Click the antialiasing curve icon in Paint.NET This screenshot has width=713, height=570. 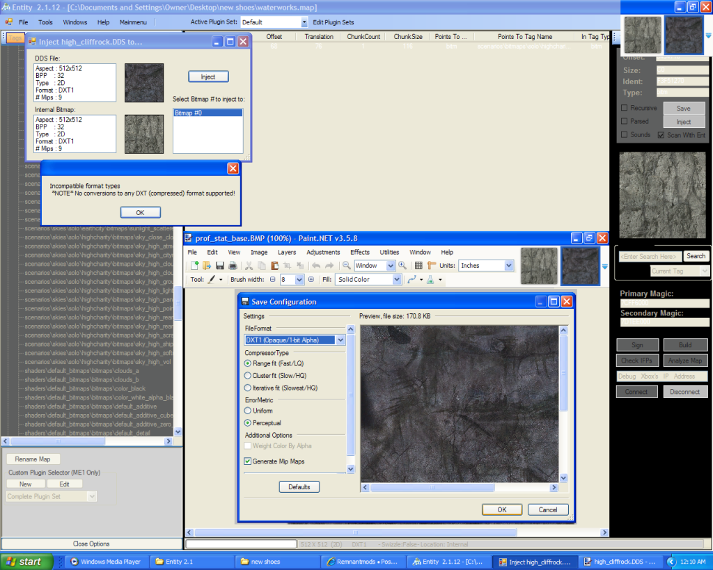pos(412,280)
